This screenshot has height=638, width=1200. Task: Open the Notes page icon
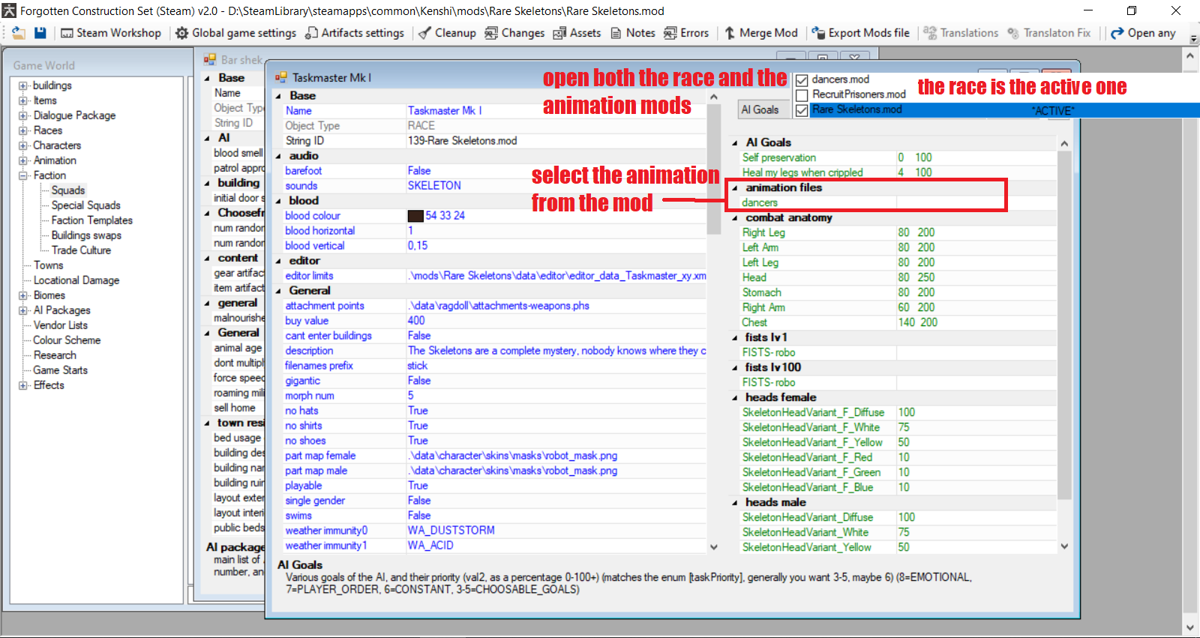coord(616,33)
